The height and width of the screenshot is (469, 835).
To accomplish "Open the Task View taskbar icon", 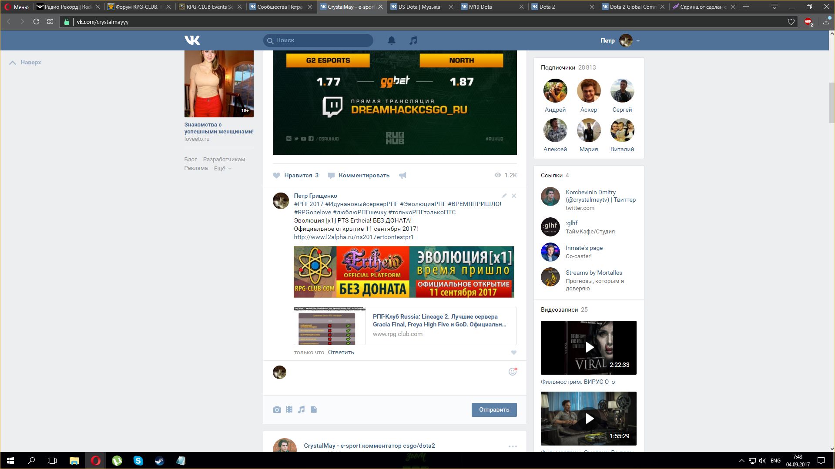I will click(52, 461).
